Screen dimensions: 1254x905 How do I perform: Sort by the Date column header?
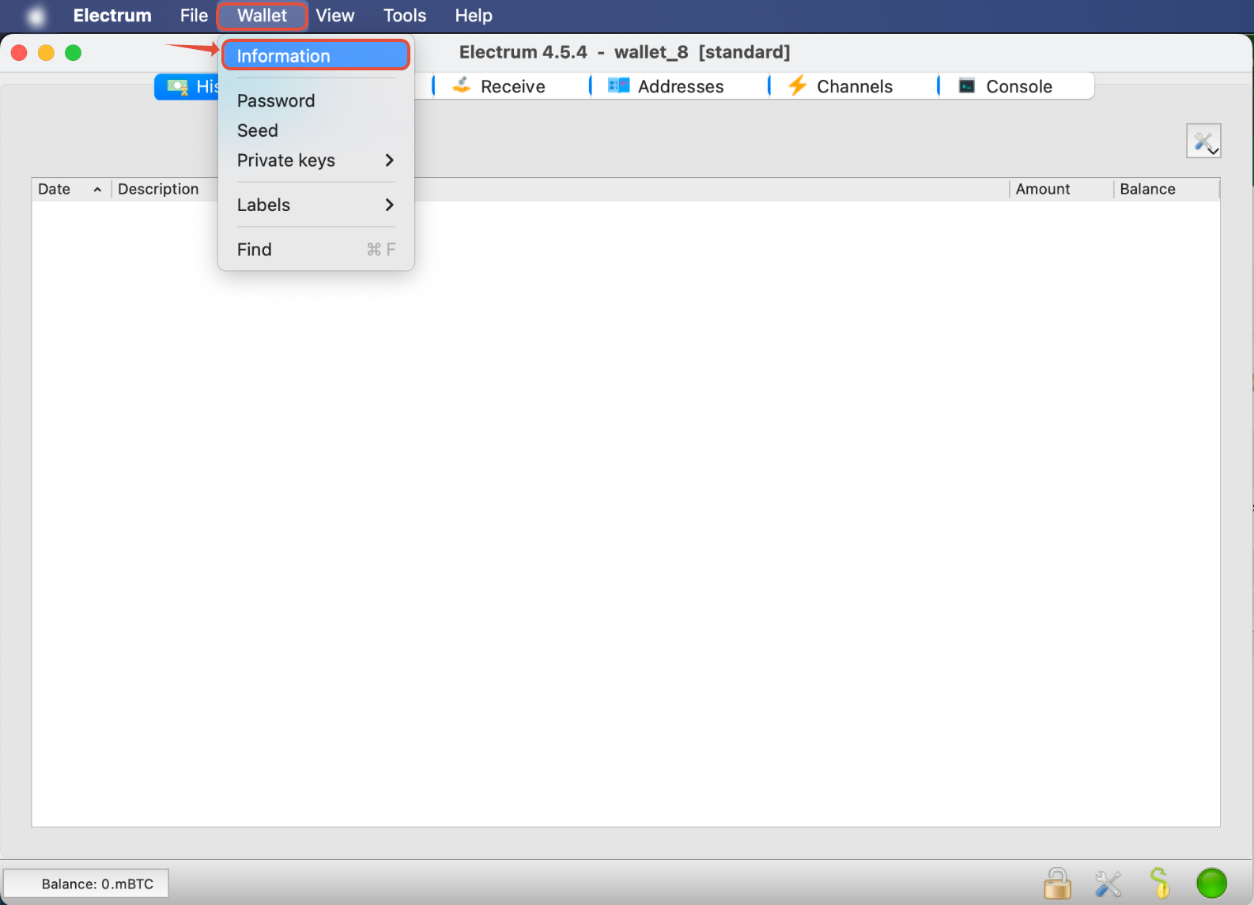(x=71, y=189)
